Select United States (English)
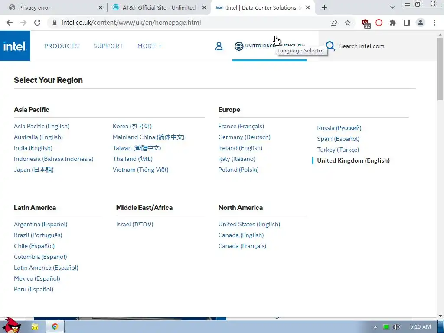Screen dimensions: 444x333 [249, 224]
